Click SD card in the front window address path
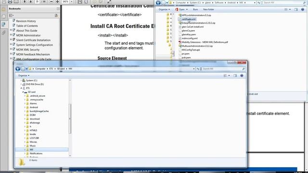The height and width of the screenshot is (173, 308). tap(61, 69)
